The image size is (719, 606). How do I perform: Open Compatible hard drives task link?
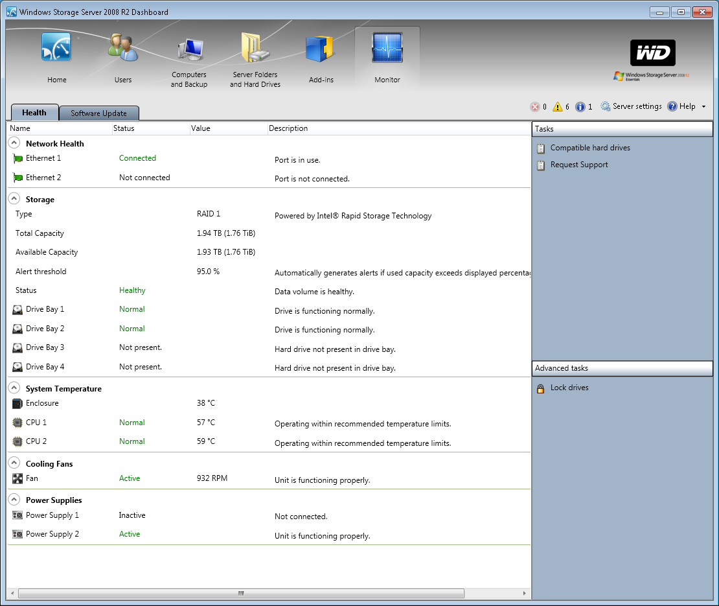[590, 148]
